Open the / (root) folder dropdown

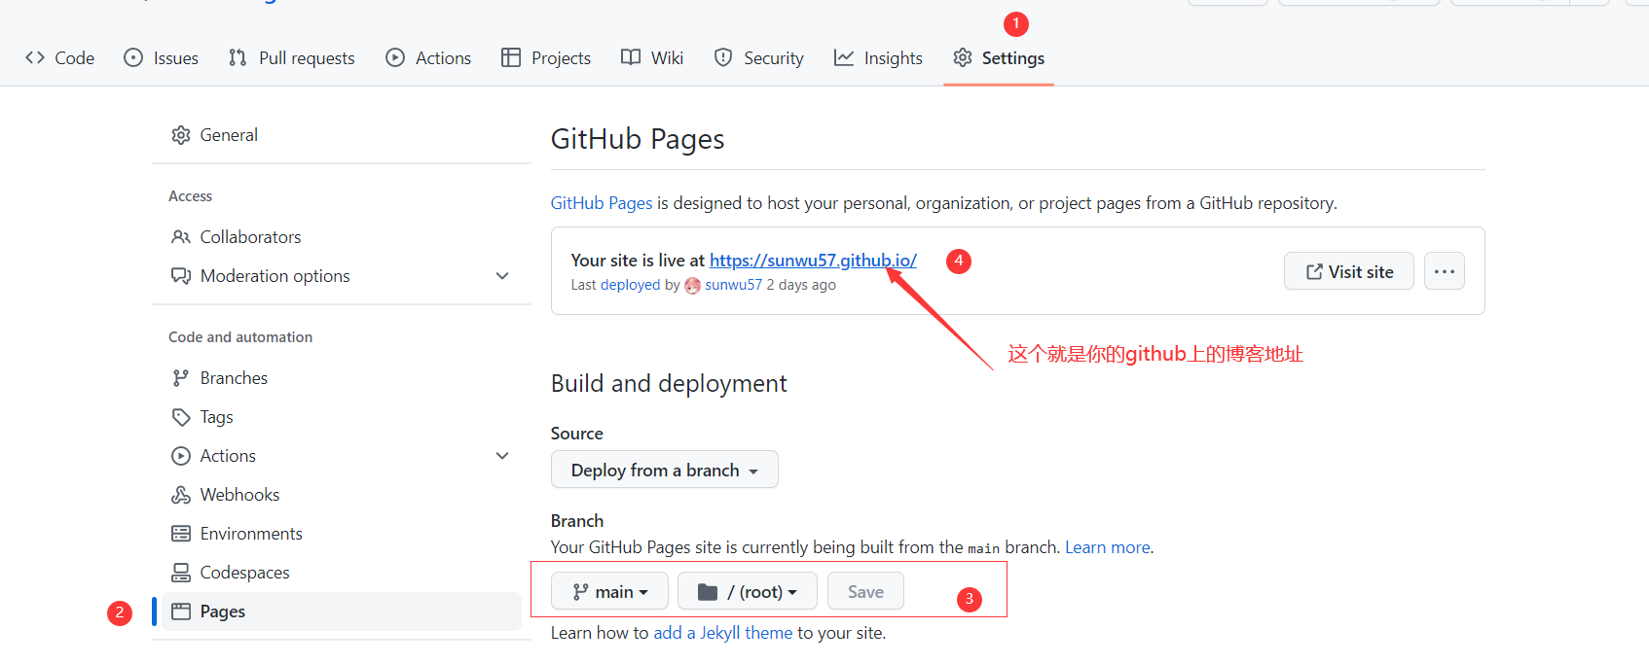pyautogui.click(x=748, y=591)
